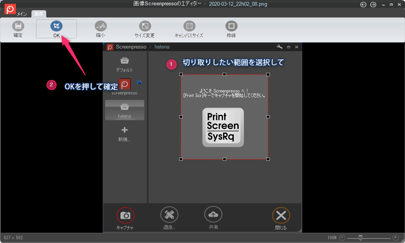Click the 閉じる X button
Screen dimensions: 405x243
coord(281,215)
